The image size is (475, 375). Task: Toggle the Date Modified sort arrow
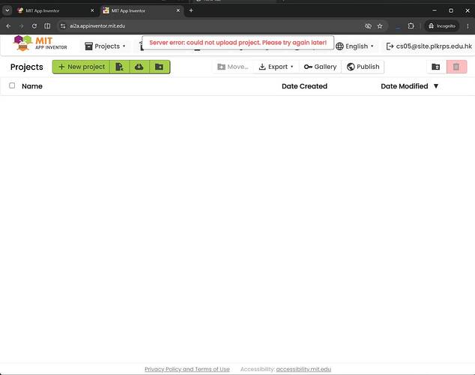[436, 86]
